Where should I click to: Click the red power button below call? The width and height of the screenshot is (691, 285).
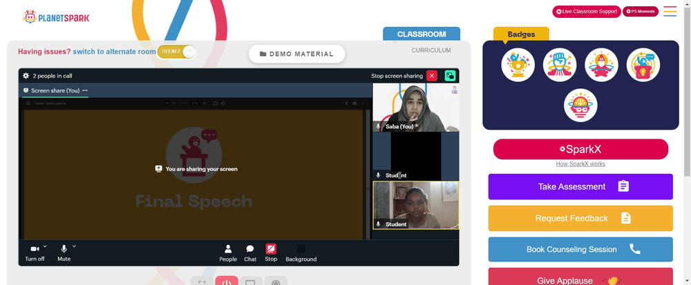227,282
